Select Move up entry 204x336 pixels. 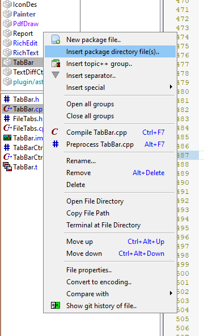pyautogui.click(x=110, y=242)
